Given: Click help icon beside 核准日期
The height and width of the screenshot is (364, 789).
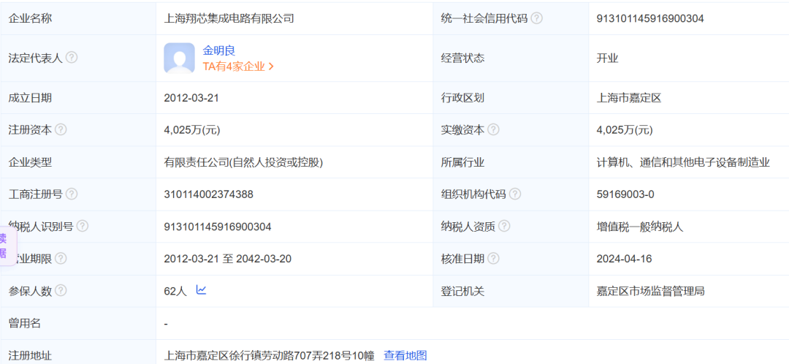Looking at the screenshot, I should tap(494, 259).
